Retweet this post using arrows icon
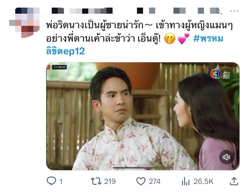The width and height of the screenshot is (252, 193). click(x=96, y=181)
